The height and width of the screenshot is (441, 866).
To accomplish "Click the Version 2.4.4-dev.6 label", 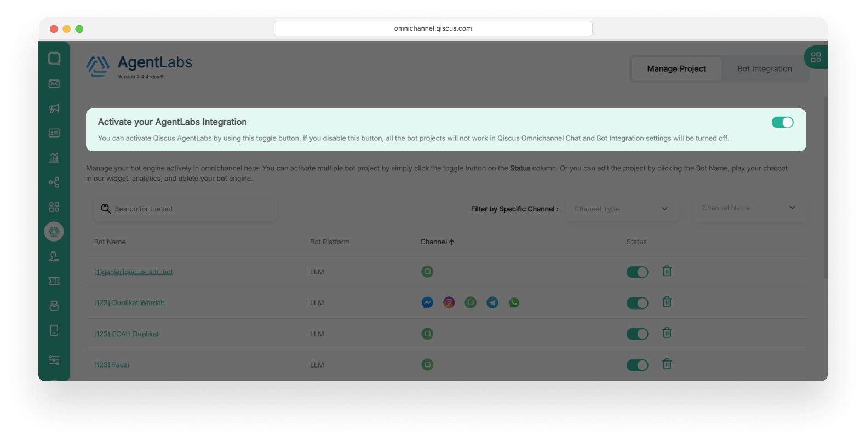I will (141, 77).
